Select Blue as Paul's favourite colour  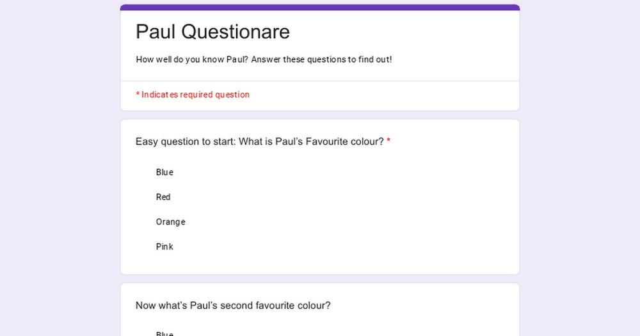[164, 172]
